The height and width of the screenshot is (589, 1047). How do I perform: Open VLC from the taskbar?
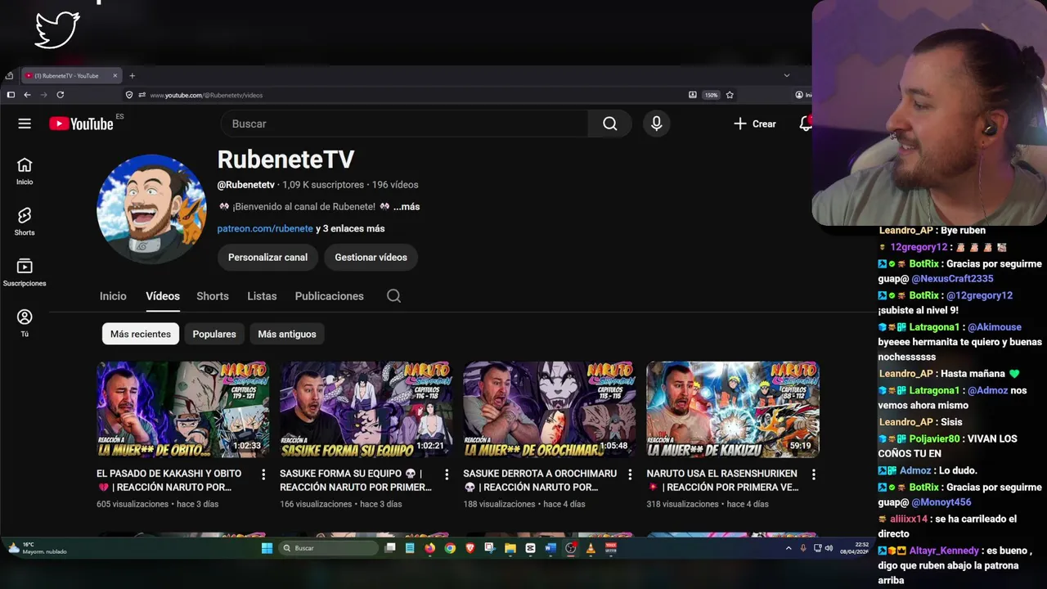(x=591, y=548)
